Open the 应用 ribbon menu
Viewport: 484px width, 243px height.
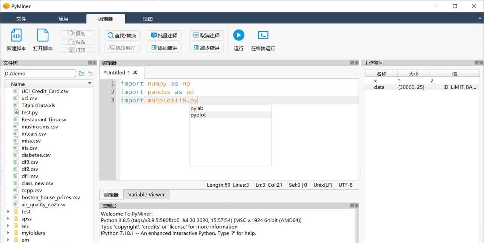tap(64, 18)
